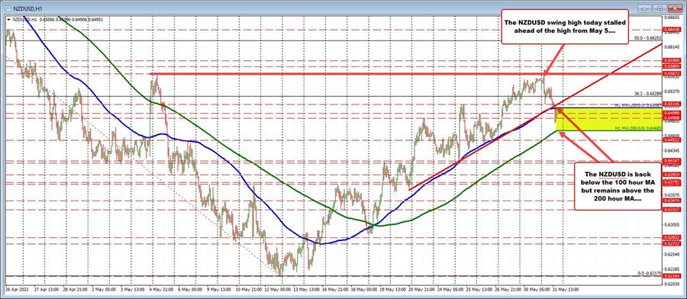Screen dimensions: 687x299
Task: Click the 26 Apr 2022 date label
Action: click(16, 290)
